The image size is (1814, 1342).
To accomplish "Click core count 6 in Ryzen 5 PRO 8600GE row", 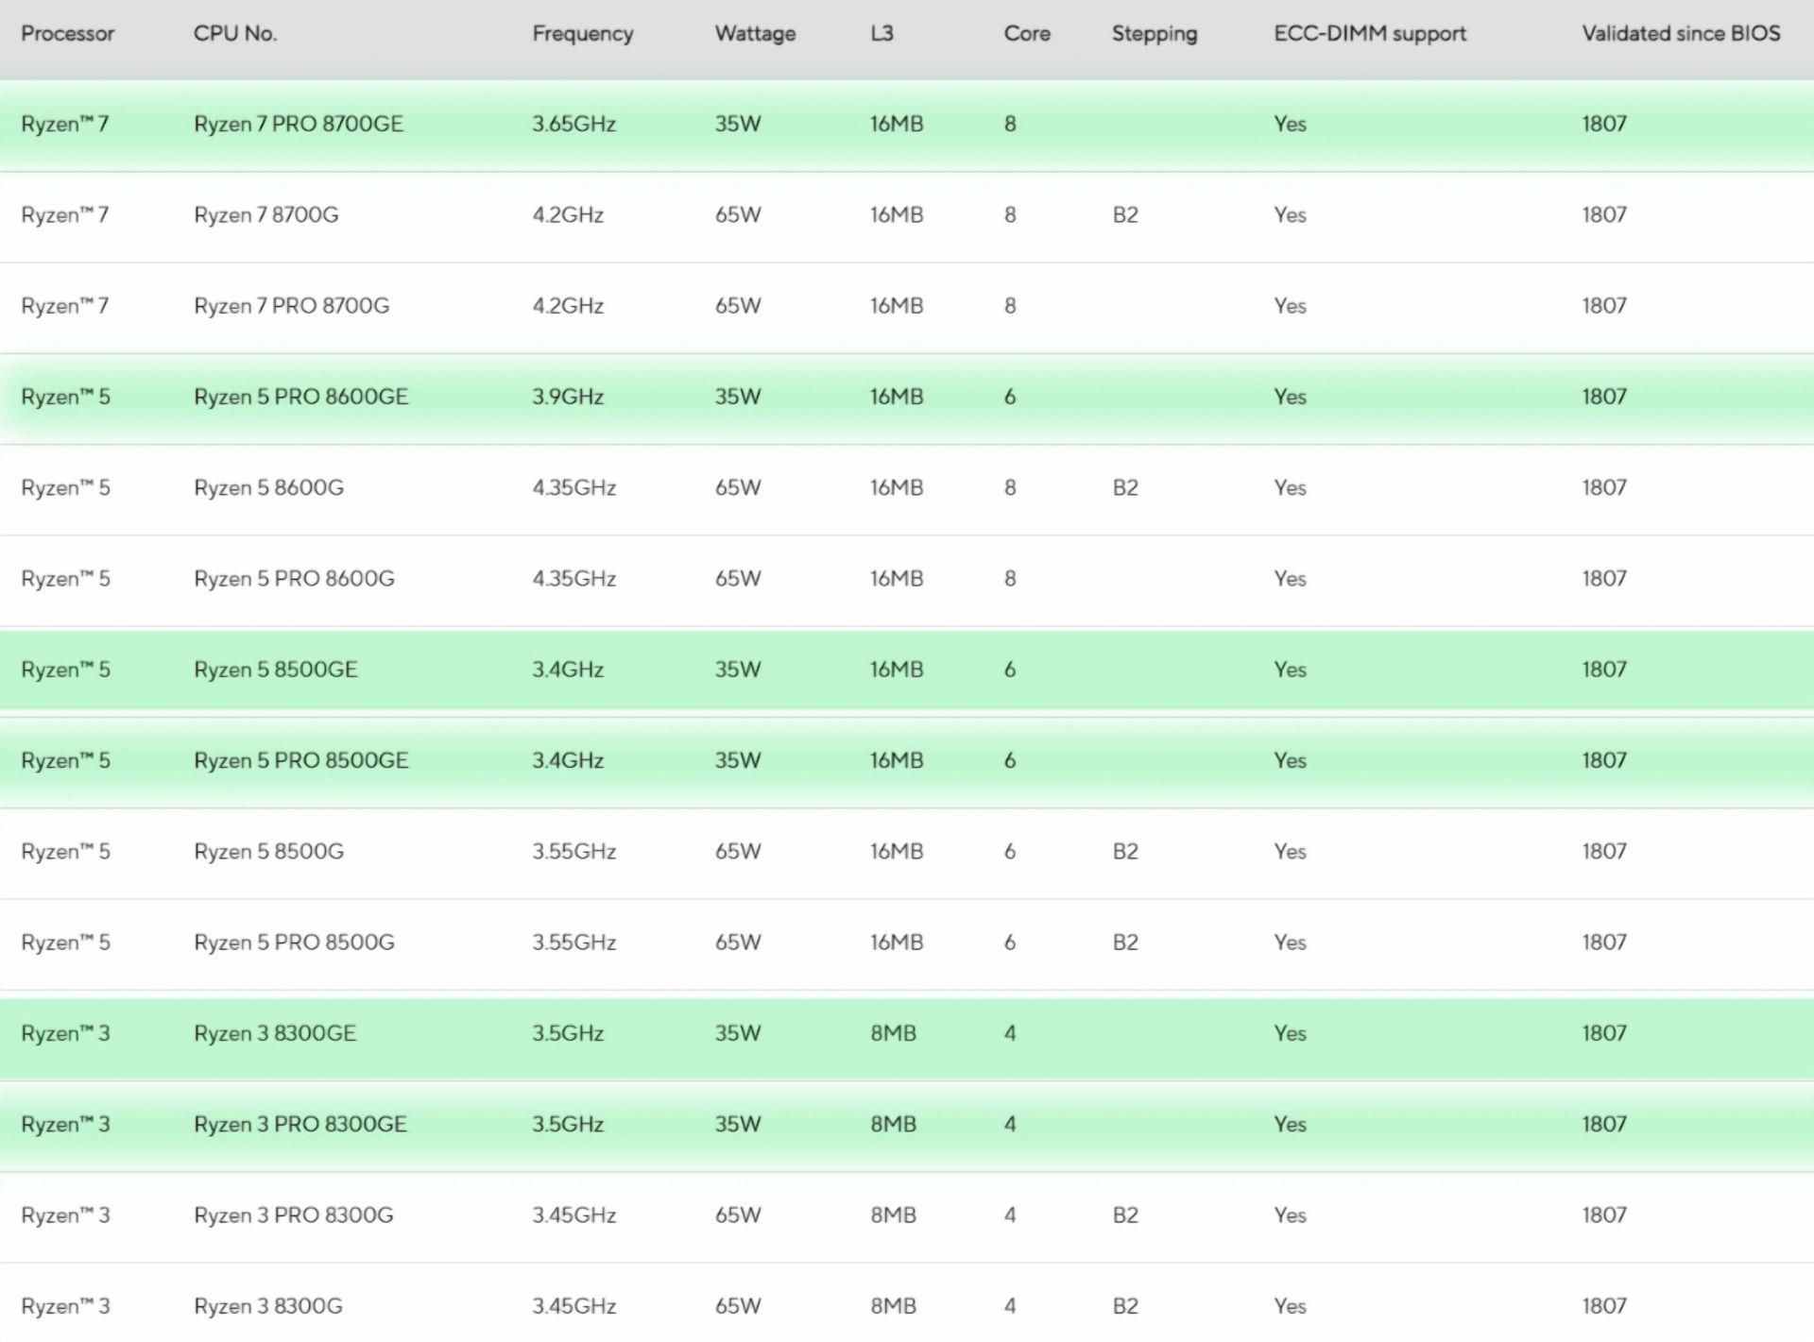I will pos(1010,398).
